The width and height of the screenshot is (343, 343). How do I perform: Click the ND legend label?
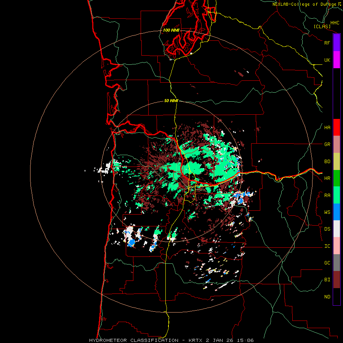327,297
